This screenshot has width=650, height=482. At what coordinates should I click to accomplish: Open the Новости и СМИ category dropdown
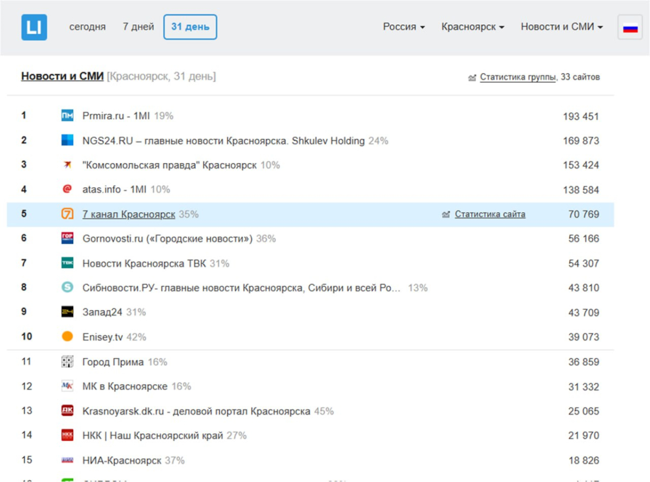point(562,27)
